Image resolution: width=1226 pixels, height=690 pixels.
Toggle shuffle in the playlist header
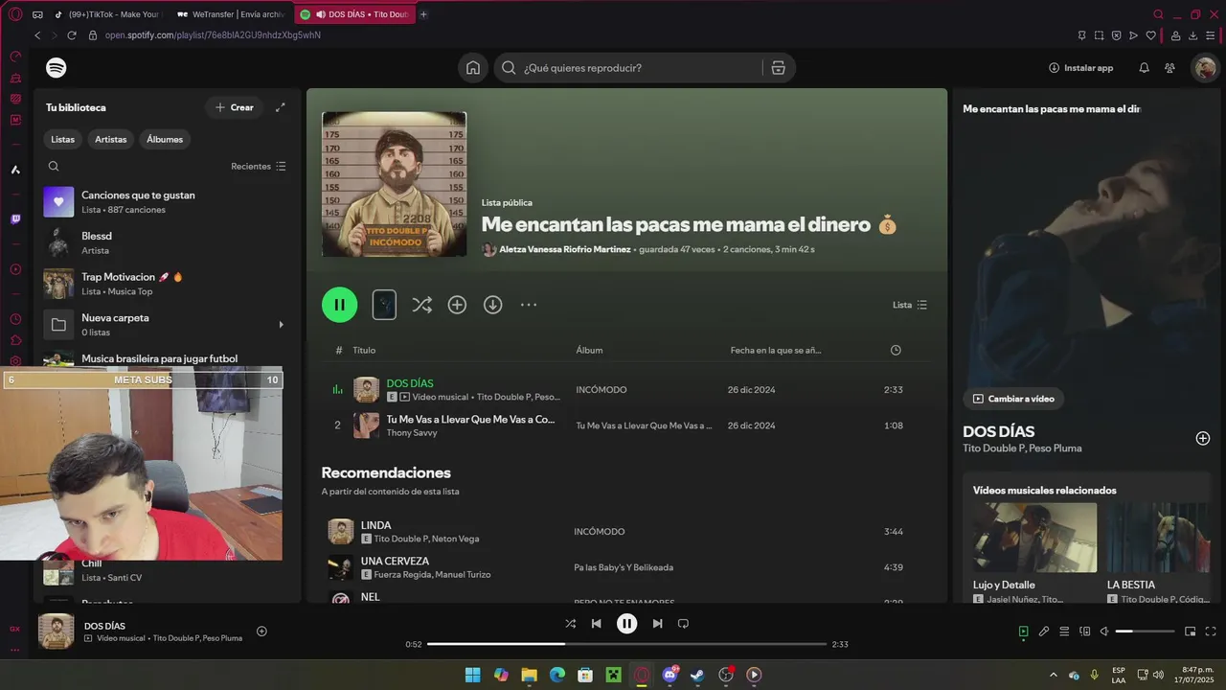[421, 305]
